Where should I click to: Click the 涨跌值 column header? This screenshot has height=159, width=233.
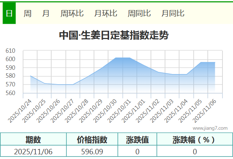pos(137,139)
